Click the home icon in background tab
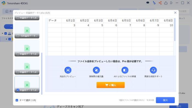The height and width of the screenshot is (108, 192). [x=7, y=11]
